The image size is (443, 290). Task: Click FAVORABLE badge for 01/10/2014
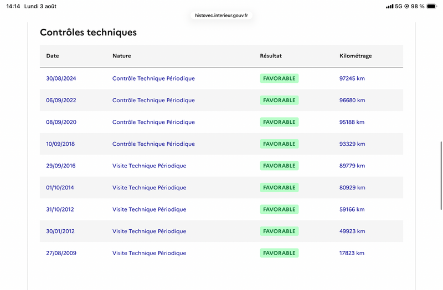(279, 187)
